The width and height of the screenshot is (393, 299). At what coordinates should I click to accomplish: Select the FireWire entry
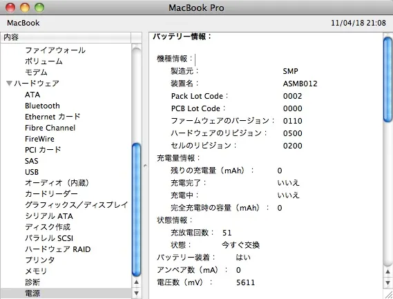[39, 139]
